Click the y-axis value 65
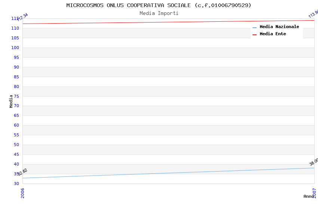The height and width of the screenshot is (206, 318). 16,115
